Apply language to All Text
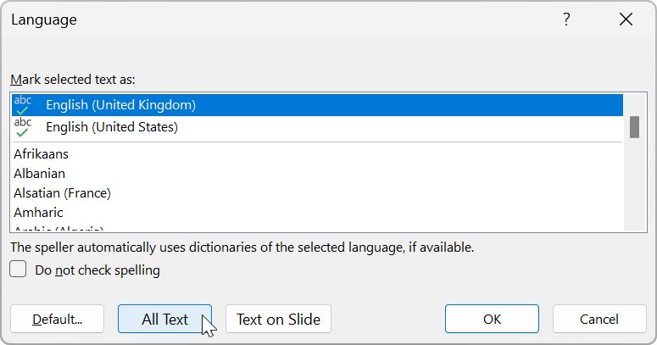 (x=164, y=319)
